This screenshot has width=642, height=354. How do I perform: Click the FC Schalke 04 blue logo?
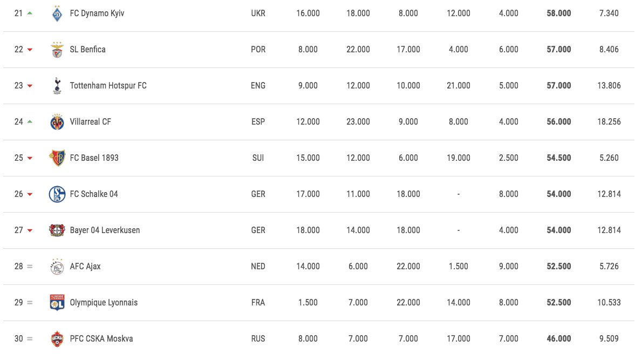pyautogui.click(x=57, y=194)
